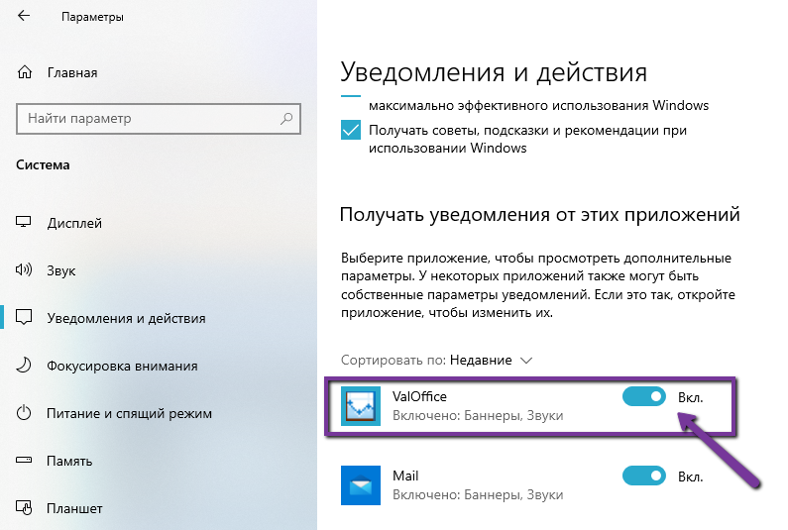The image size is (788, 530).
Task: Open ValOffice notification settings by name
Action: tap(419, 396)
